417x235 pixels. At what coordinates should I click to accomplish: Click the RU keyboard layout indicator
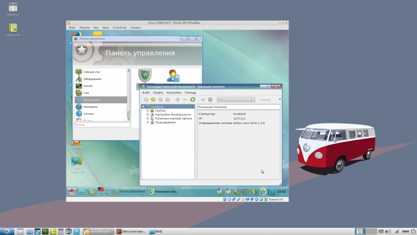coord(272,191)
